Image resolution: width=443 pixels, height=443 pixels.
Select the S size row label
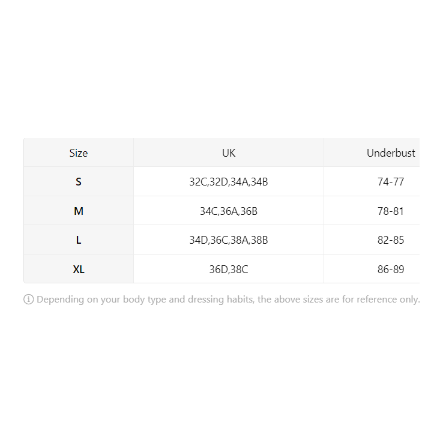coord(79,182)
